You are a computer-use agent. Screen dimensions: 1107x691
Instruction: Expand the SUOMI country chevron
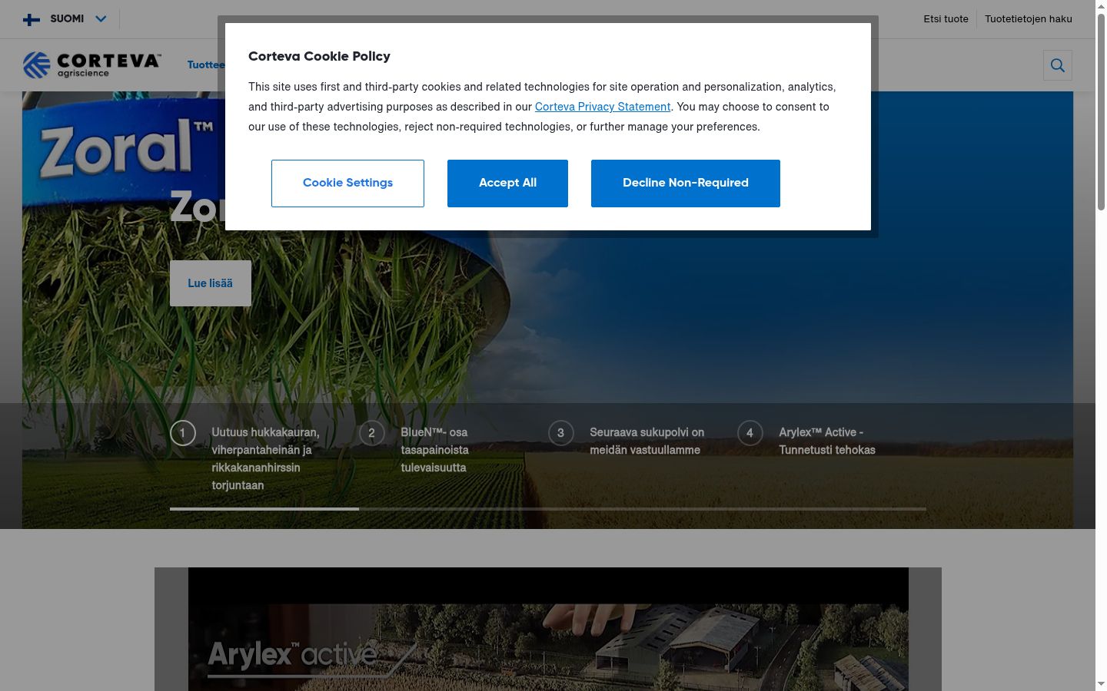tap(101, 19)
